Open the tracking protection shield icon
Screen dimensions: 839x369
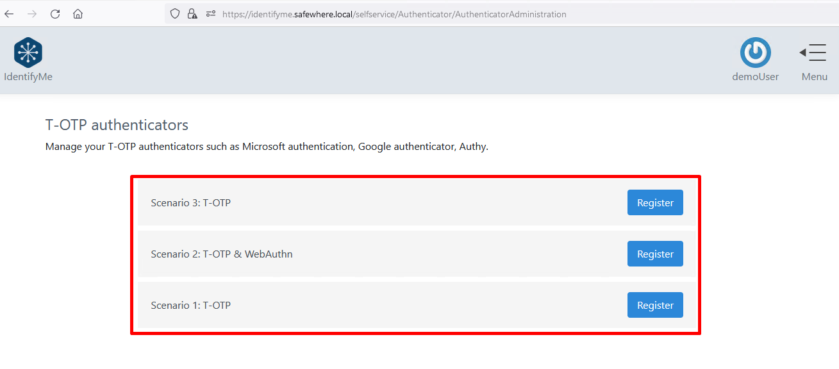coord(175,13)
